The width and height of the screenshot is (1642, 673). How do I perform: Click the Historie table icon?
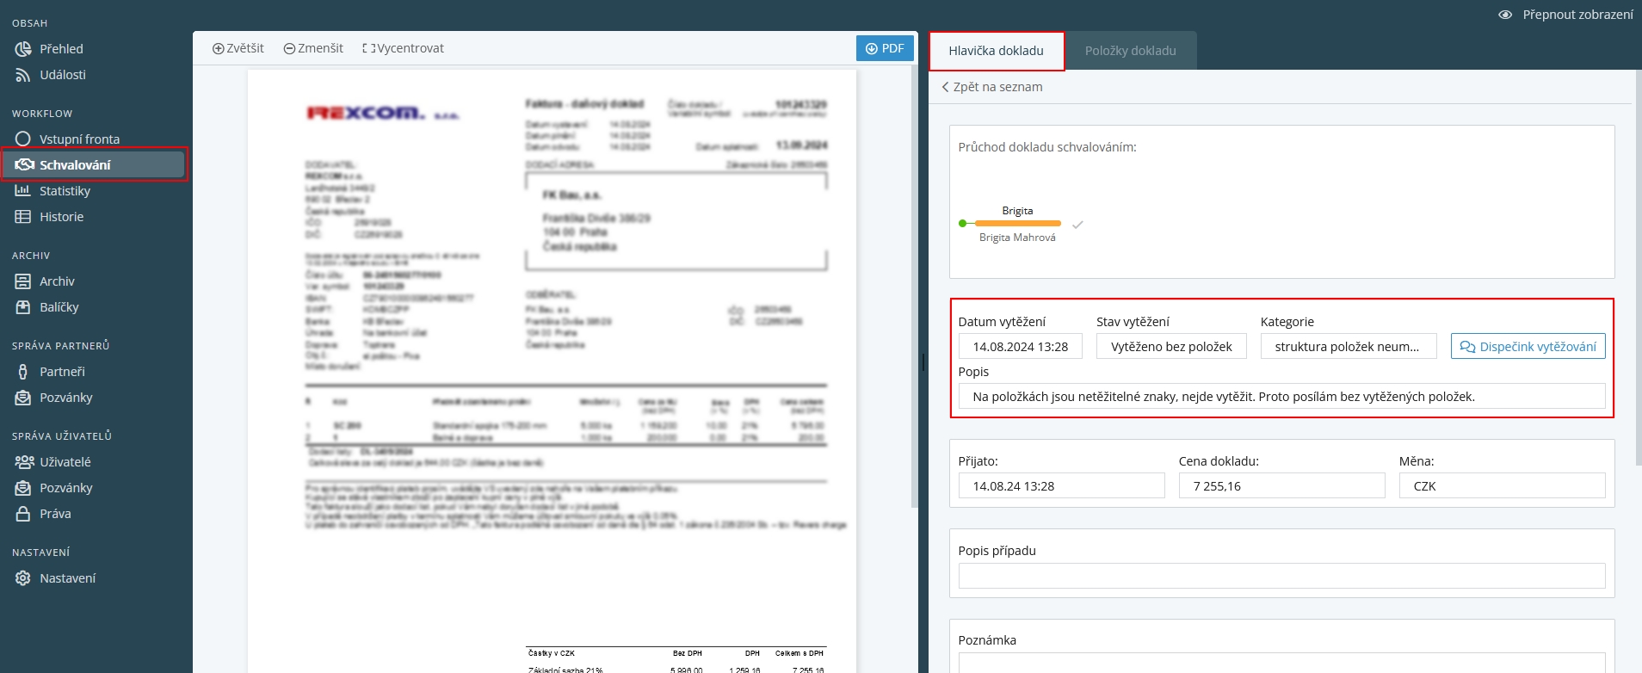[x=23, y=217]
